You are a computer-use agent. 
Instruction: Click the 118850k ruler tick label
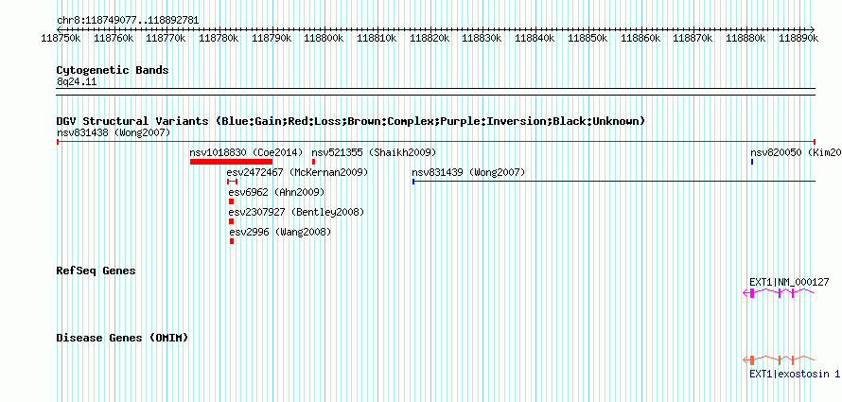coord(588,38)
